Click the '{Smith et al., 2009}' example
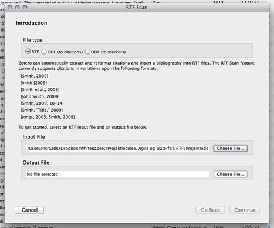Image resolution: width=274 pixels, height=228 pixels. (40, 89)
